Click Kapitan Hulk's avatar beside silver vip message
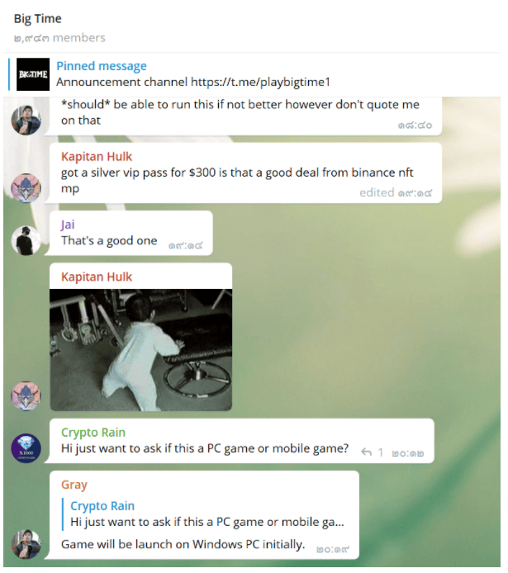This screenshot has height=573, width=508. tap(26, 187)
